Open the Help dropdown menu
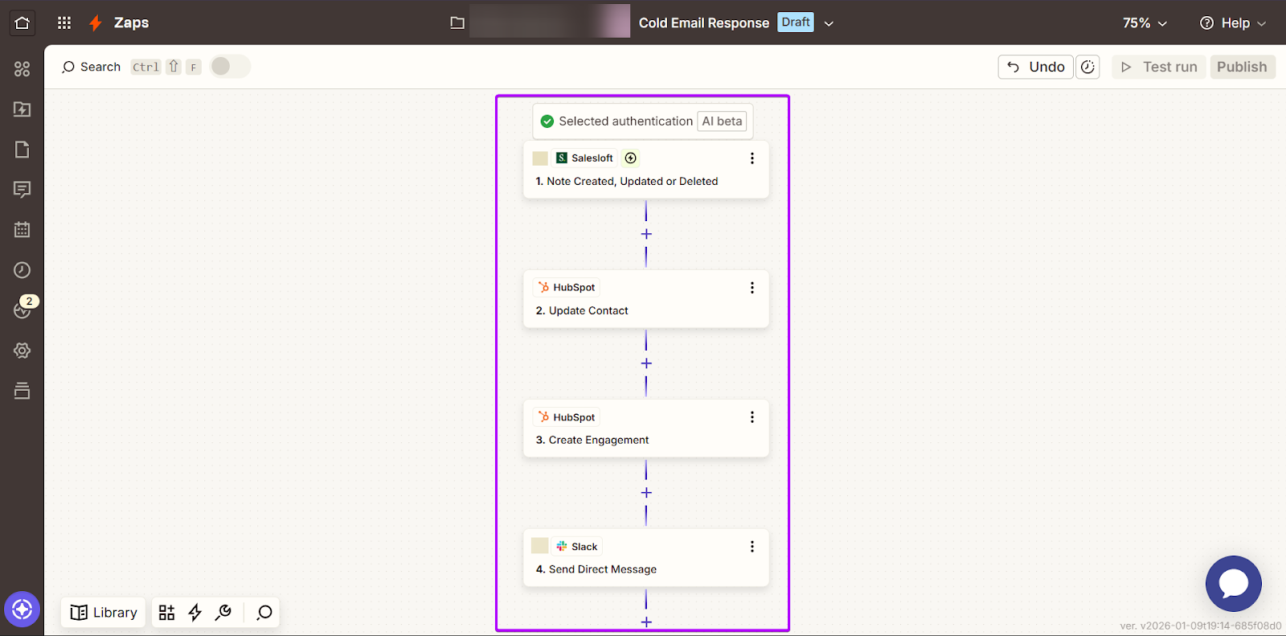Screen dimensions: 1286x636 (x=1232, y=23)
